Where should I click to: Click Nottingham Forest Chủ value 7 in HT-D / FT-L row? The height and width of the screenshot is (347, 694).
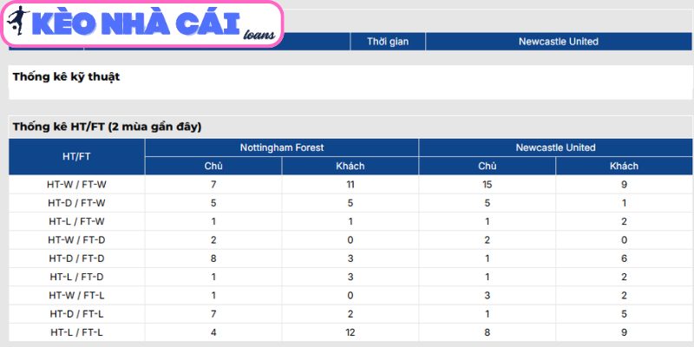tap(213, 314)
